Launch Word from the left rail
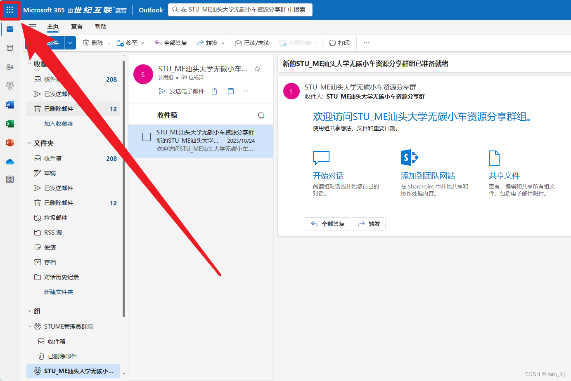The height and width of the screenshot is (381, 571). point(10,105)
